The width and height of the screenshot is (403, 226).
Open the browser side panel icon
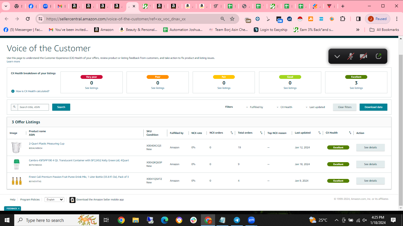click(358, 19)
